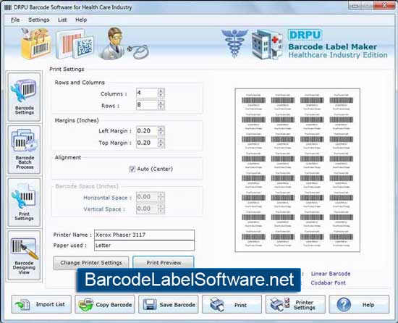Click the doctor figure banner icon

pyautogui.click(x=113, y=43)
